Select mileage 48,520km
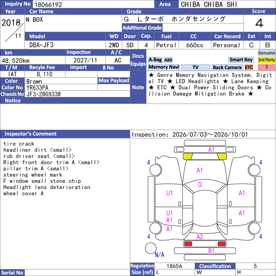The height and width of the screenshot is (276, 276). pos(16,61)
